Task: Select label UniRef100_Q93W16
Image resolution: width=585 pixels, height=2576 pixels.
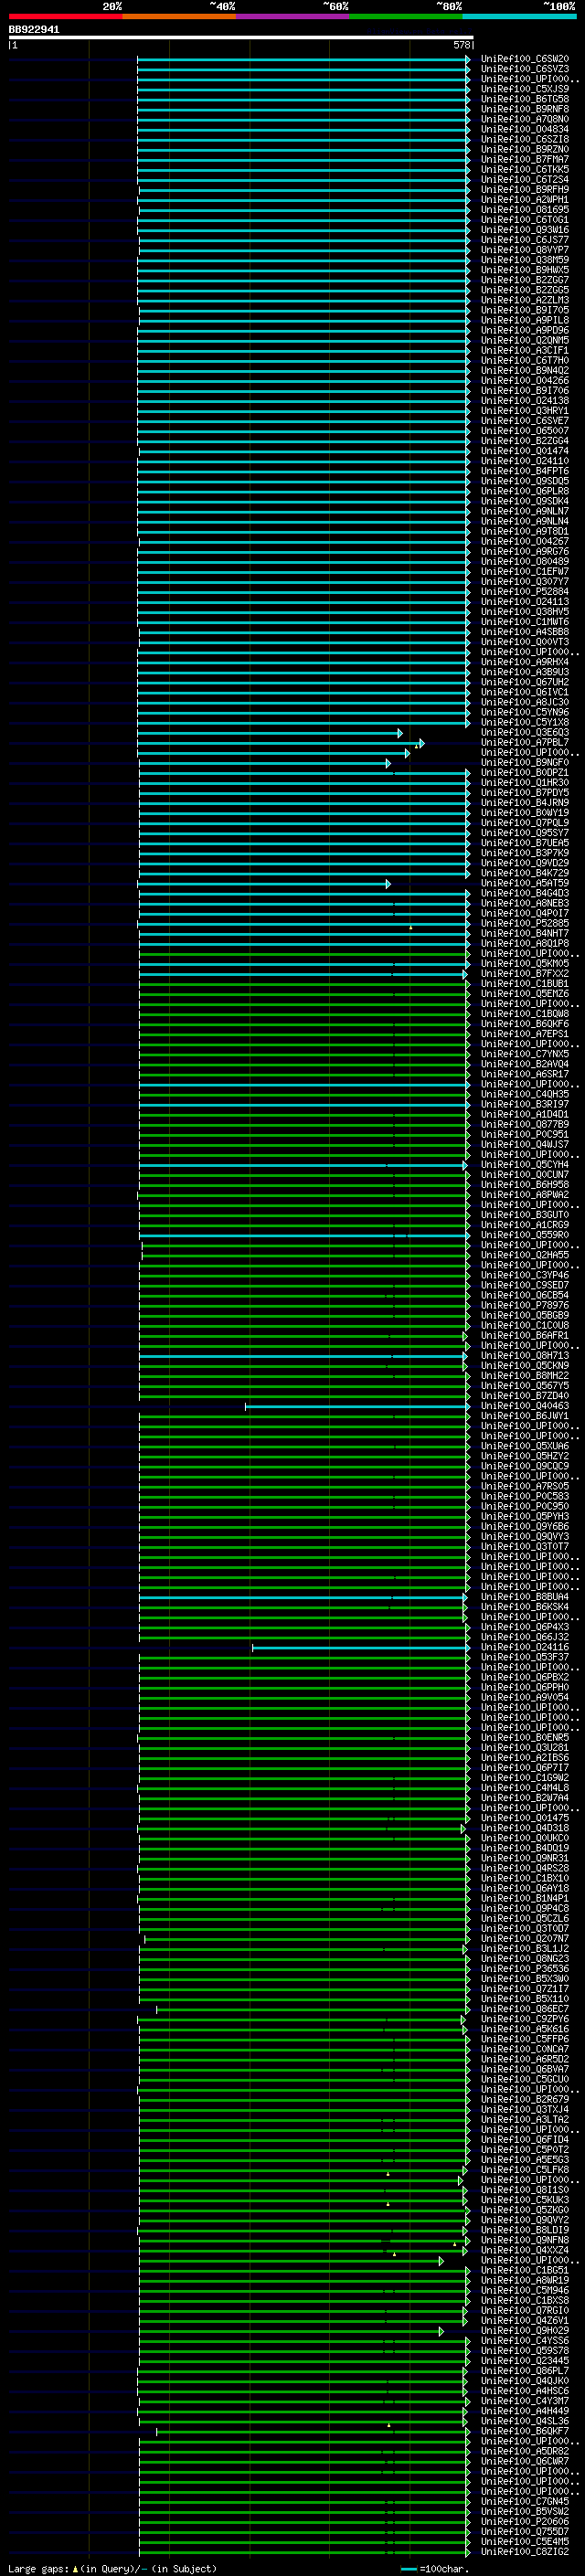Action: (x=525, y=230)
